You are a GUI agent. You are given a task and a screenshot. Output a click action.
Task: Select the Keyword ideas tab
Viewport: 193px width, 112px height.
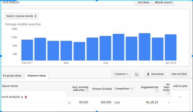pyautogui.click(x=37, y=75)
